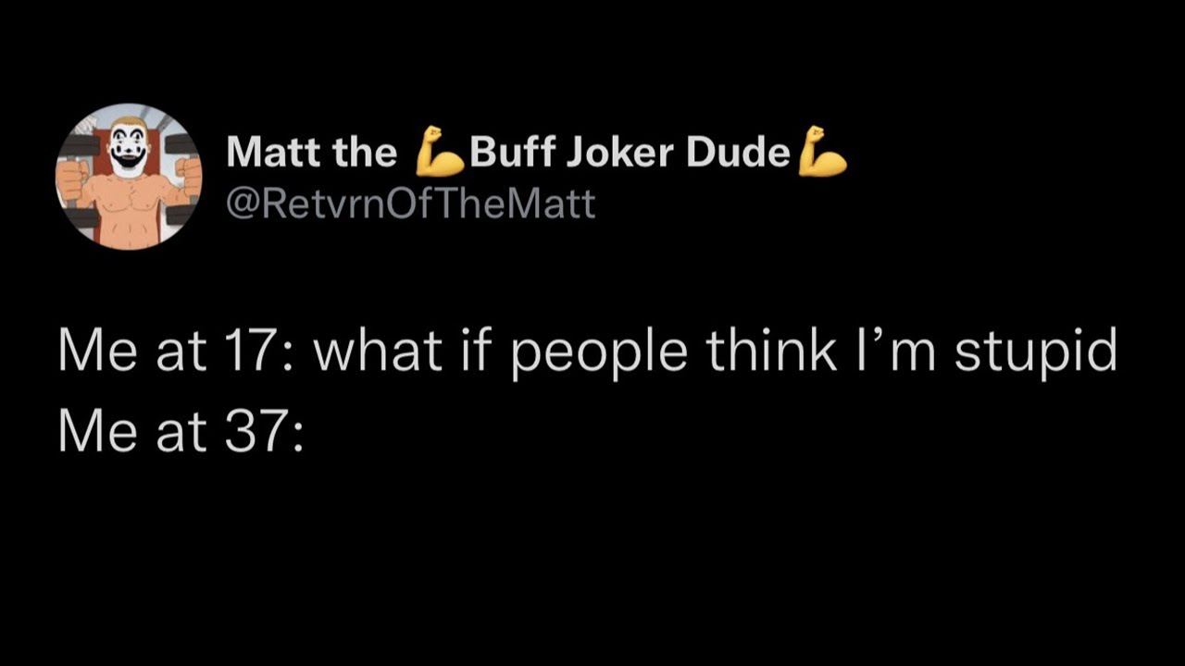Click the left flexed bicep emoji
The image size is (1185, 666).
pos(439,152)
